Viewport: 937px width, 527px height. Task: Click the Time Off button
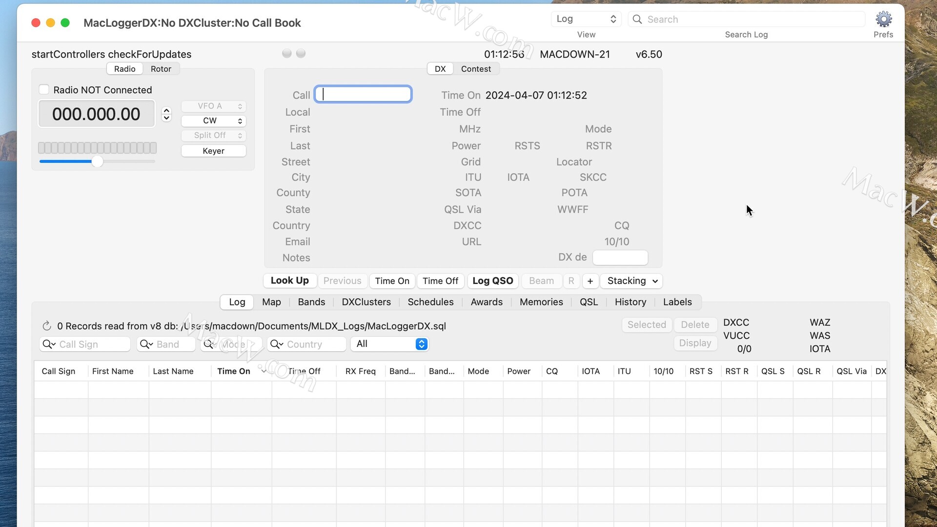pos(440,281)
